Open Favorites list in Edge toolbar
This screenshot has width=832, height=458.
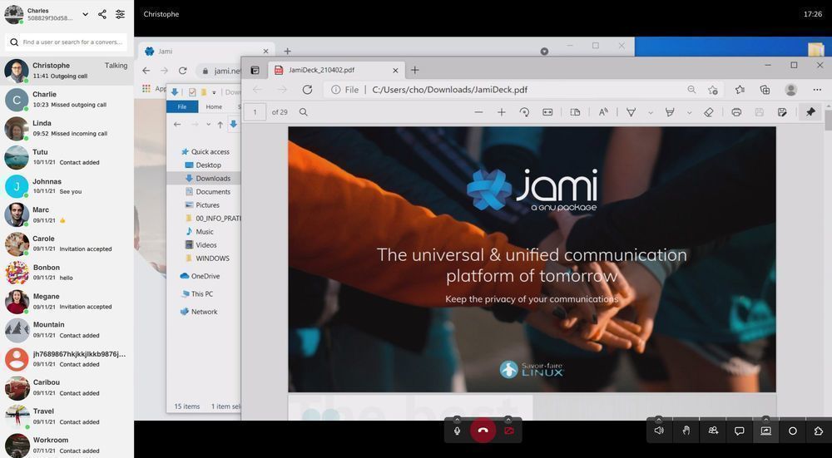740,90
